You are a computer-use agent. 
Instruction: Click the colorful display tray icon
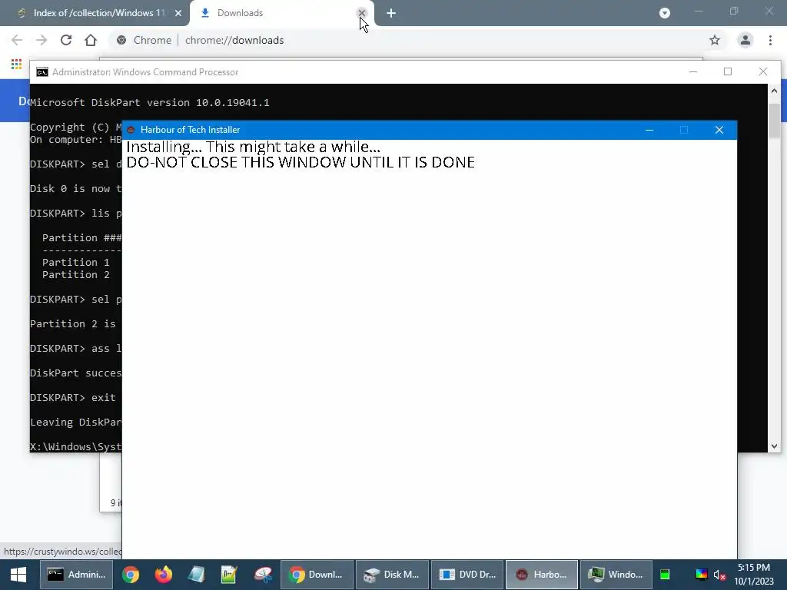pos(701,575)
